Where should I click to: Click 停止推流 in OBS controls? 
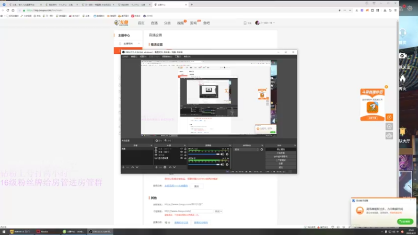pos(281,149)
